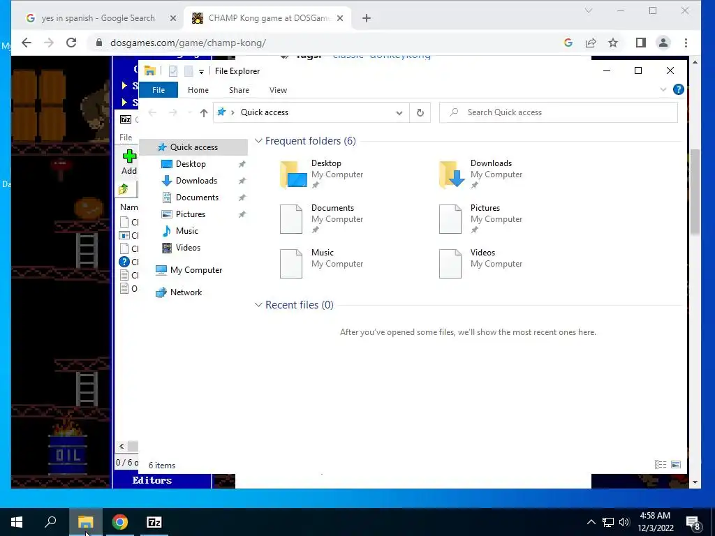The height and width of the screenshot is (536, 715).
Task: Go back in Chrome browser
Action: click(27, 43)
